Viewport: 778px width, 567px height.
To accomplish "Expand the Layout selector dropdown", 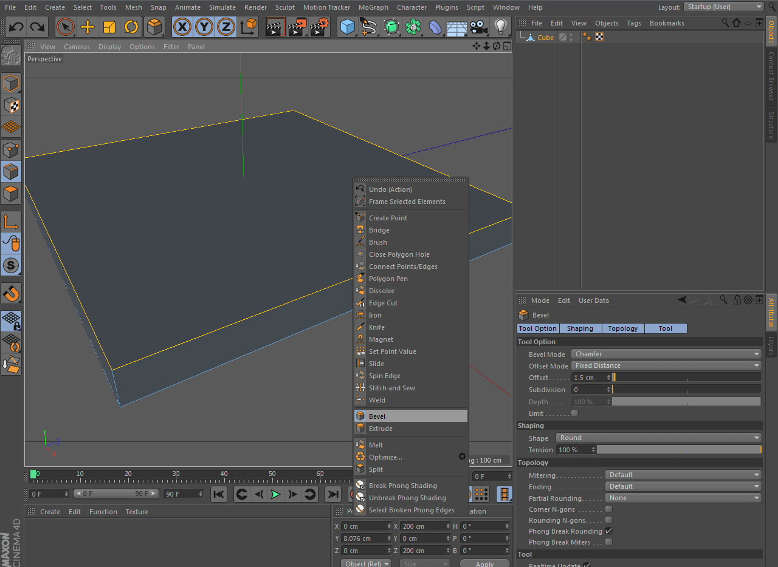I will [723, 7].
